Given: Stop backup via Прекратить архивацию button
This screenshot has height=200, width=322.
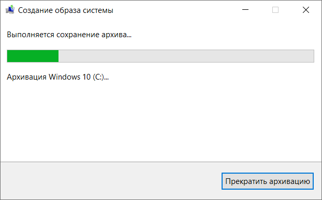Looking at the screenshot, I should click(x=267, y=181).
